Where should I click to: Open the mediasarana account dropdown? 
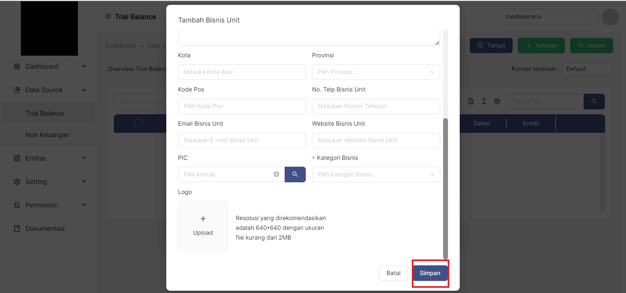[x=548, y=17]
